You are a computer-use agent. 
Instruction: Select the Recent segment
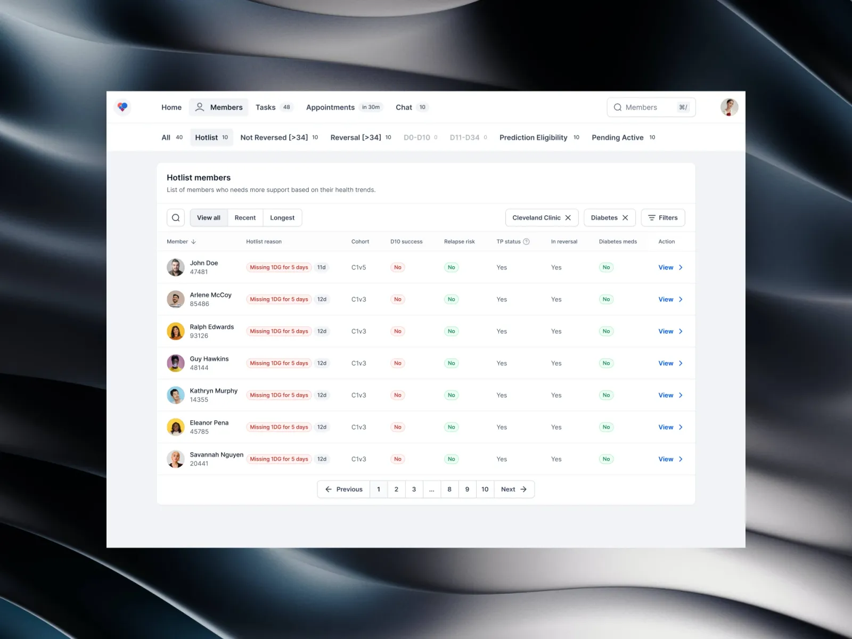[x=245, y=218]
